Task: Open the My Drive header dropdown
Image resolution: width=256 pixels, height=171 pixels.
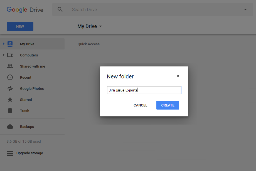Action: click(x=100, y=26)
